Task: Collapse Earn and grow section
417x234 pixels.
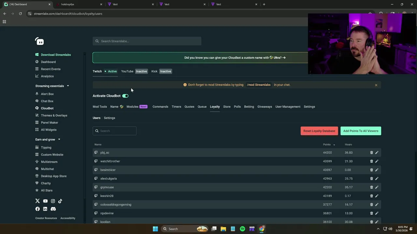Action: click(59, 139)
